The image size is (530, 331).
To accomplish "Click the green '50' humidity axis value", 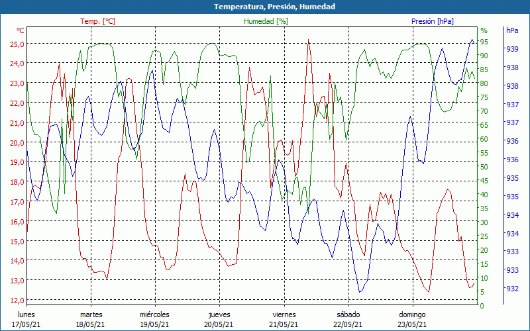I will point(484,167).
